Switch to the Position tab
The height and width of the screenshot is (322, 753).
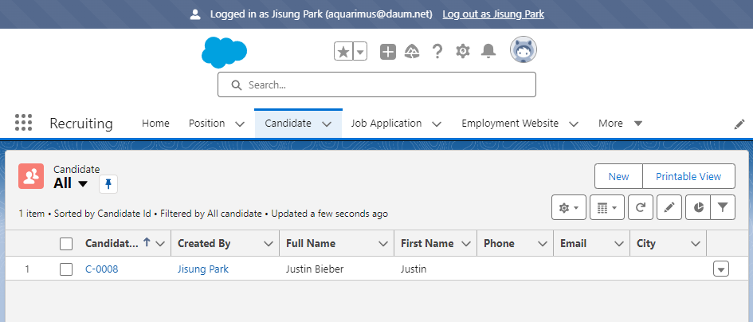tap(207, 124)
